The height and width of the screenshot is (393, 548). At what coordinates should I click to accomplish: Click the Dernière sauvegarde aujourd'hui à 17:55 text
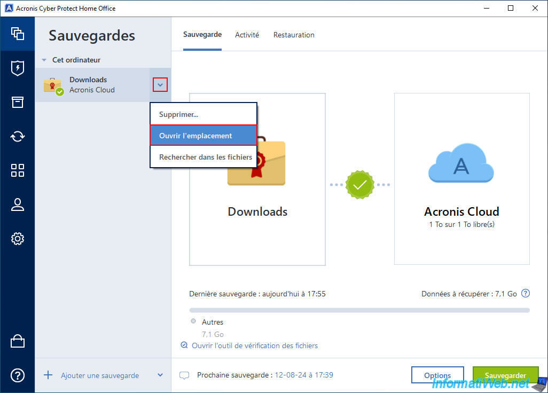pos(257,294)
